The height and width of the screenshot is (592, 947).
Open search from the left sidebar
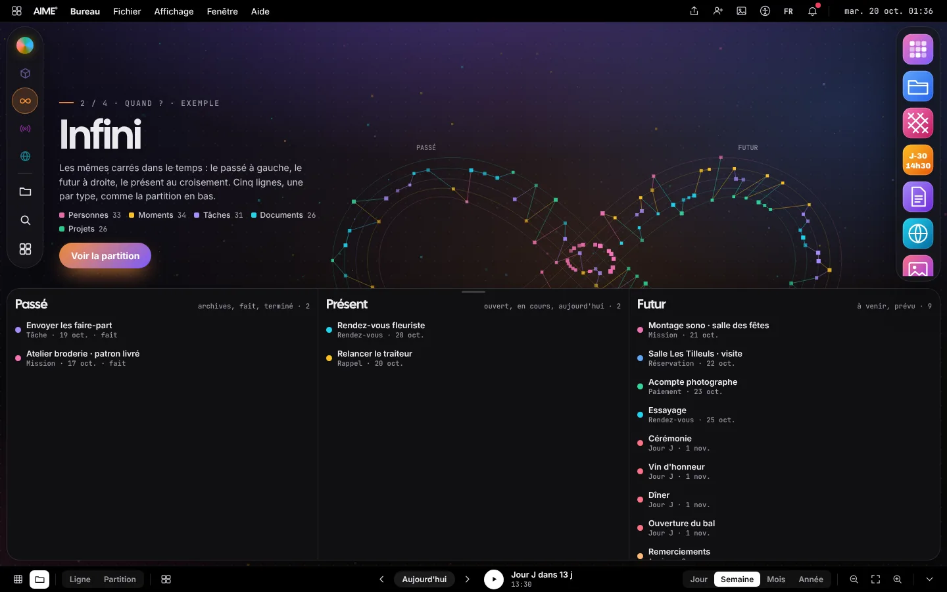[25, 220]
